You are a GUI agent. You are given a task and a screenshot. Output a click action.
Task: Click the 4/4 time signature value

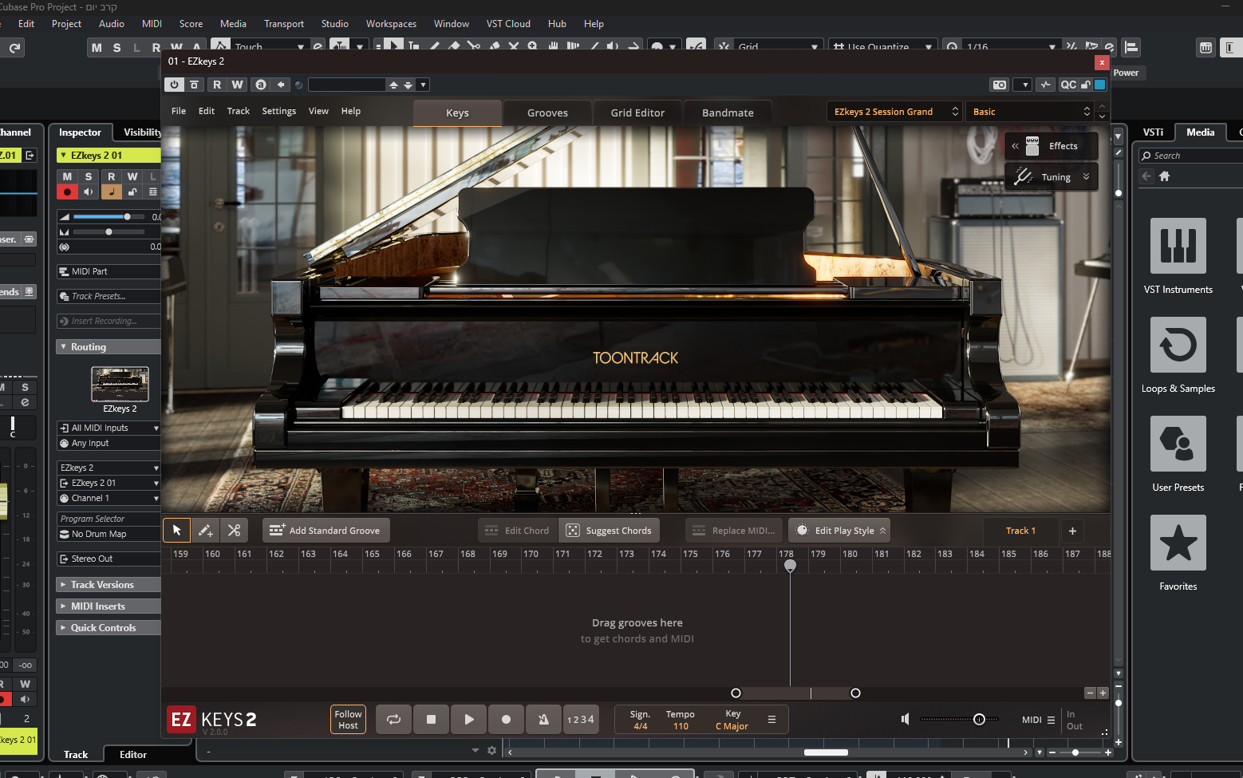click(x=640, y=726)
